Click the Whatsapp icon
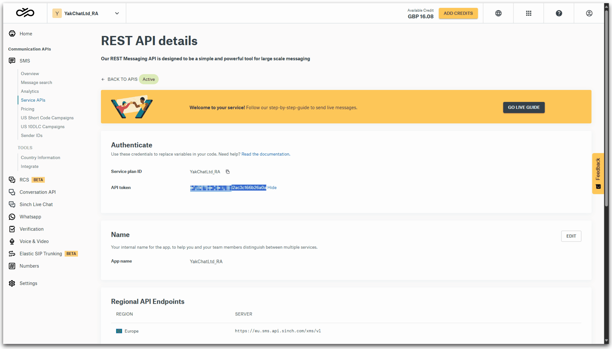Viewport: 612px width, 349px height. pos(12,217)
